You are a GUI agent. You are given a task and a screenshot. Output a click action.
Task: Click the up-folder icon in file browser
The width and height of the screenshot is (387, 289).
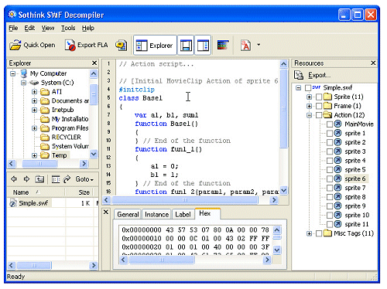click(x=39, y=178)
